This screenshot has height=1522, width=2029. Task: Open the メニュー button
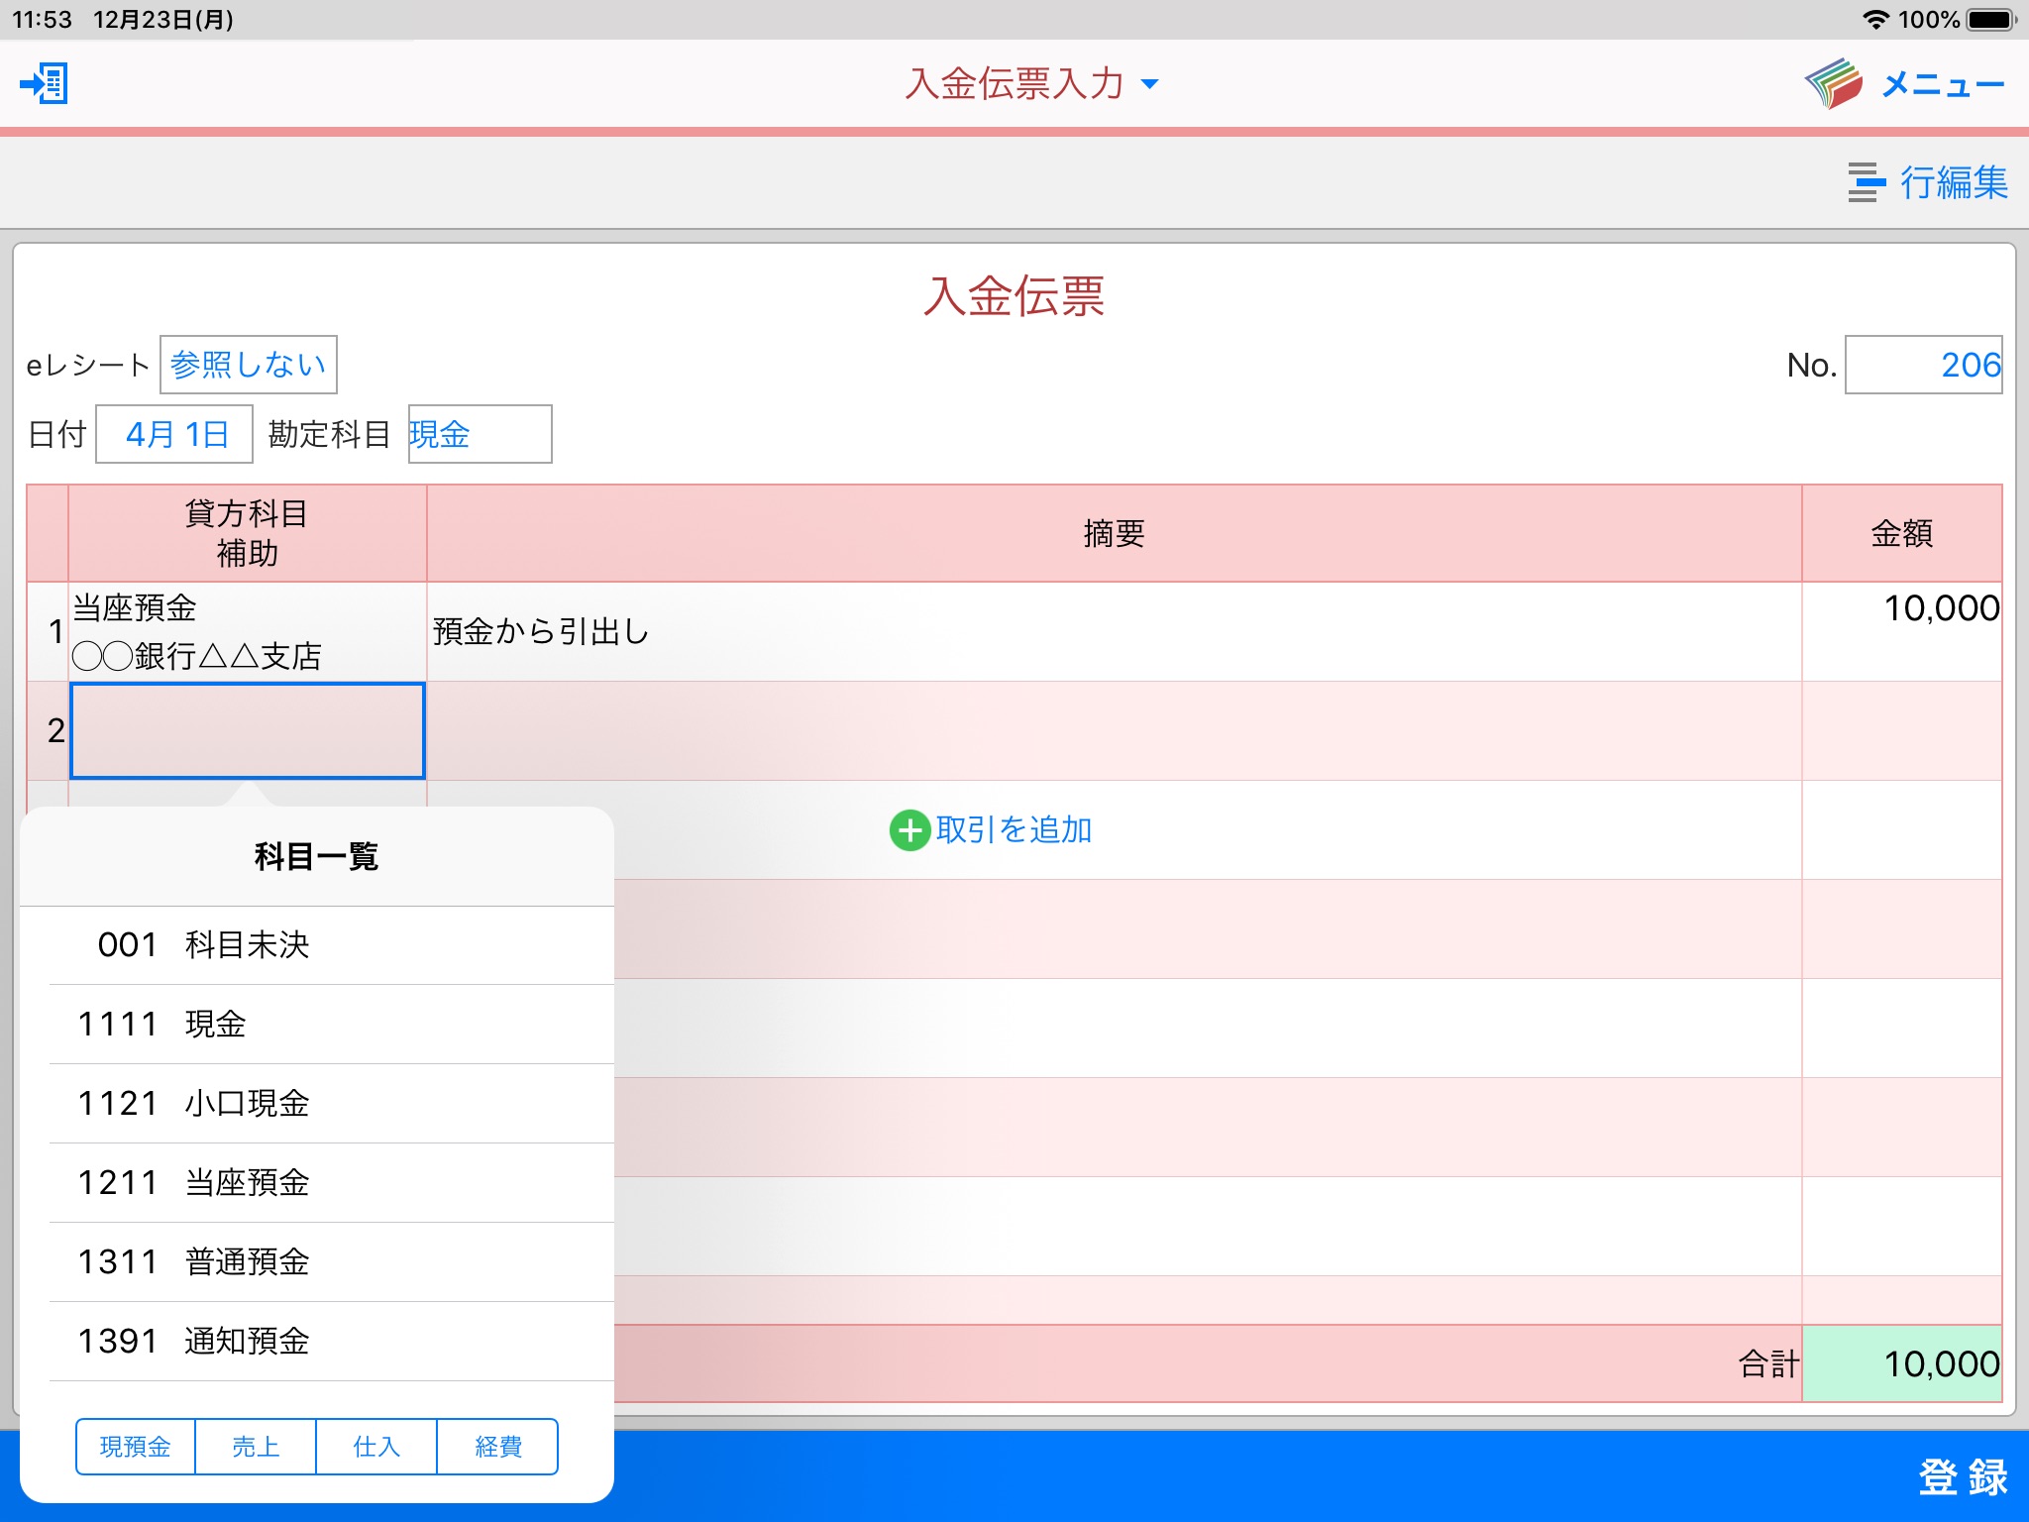(1943, 84)
